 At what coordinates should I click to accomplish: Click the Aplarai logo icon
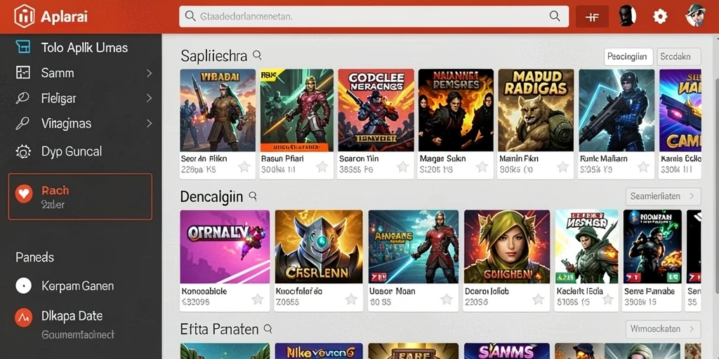click(x=25, y=17)
